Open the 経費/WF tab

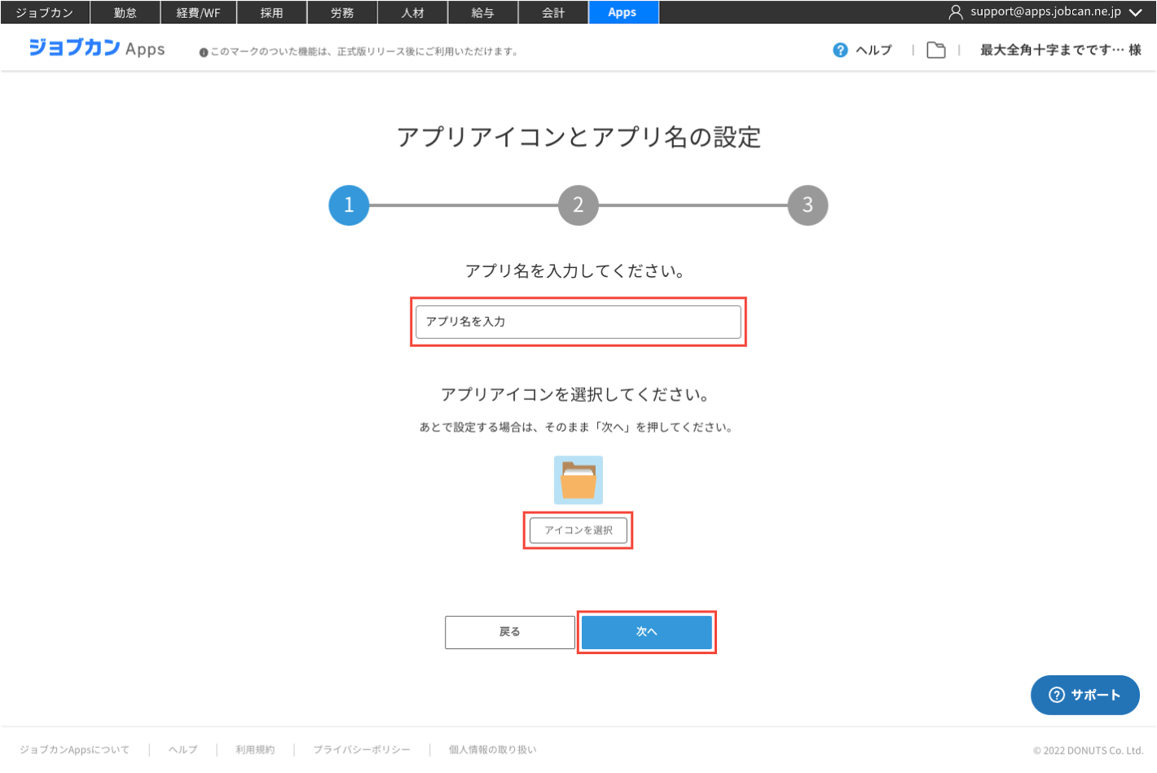point(198,13)
